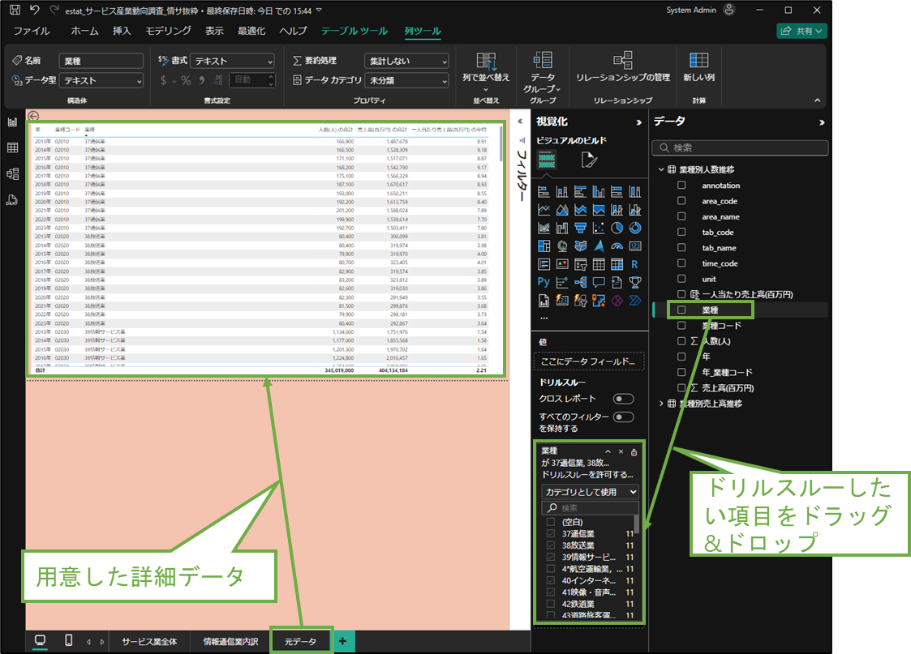911x654 pixels.
Task: Check 42鉄道業 in the filter list
Action: coord(550,604)
